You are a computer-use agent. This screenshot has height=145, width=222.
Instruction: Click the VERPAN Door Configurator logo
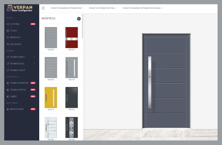point(20,9)
